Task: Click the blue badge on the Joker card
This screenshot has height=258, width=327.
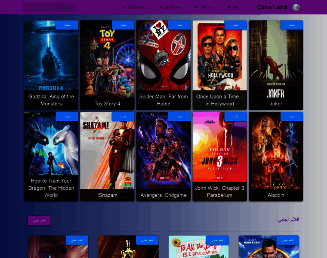Action: (292, 25)
